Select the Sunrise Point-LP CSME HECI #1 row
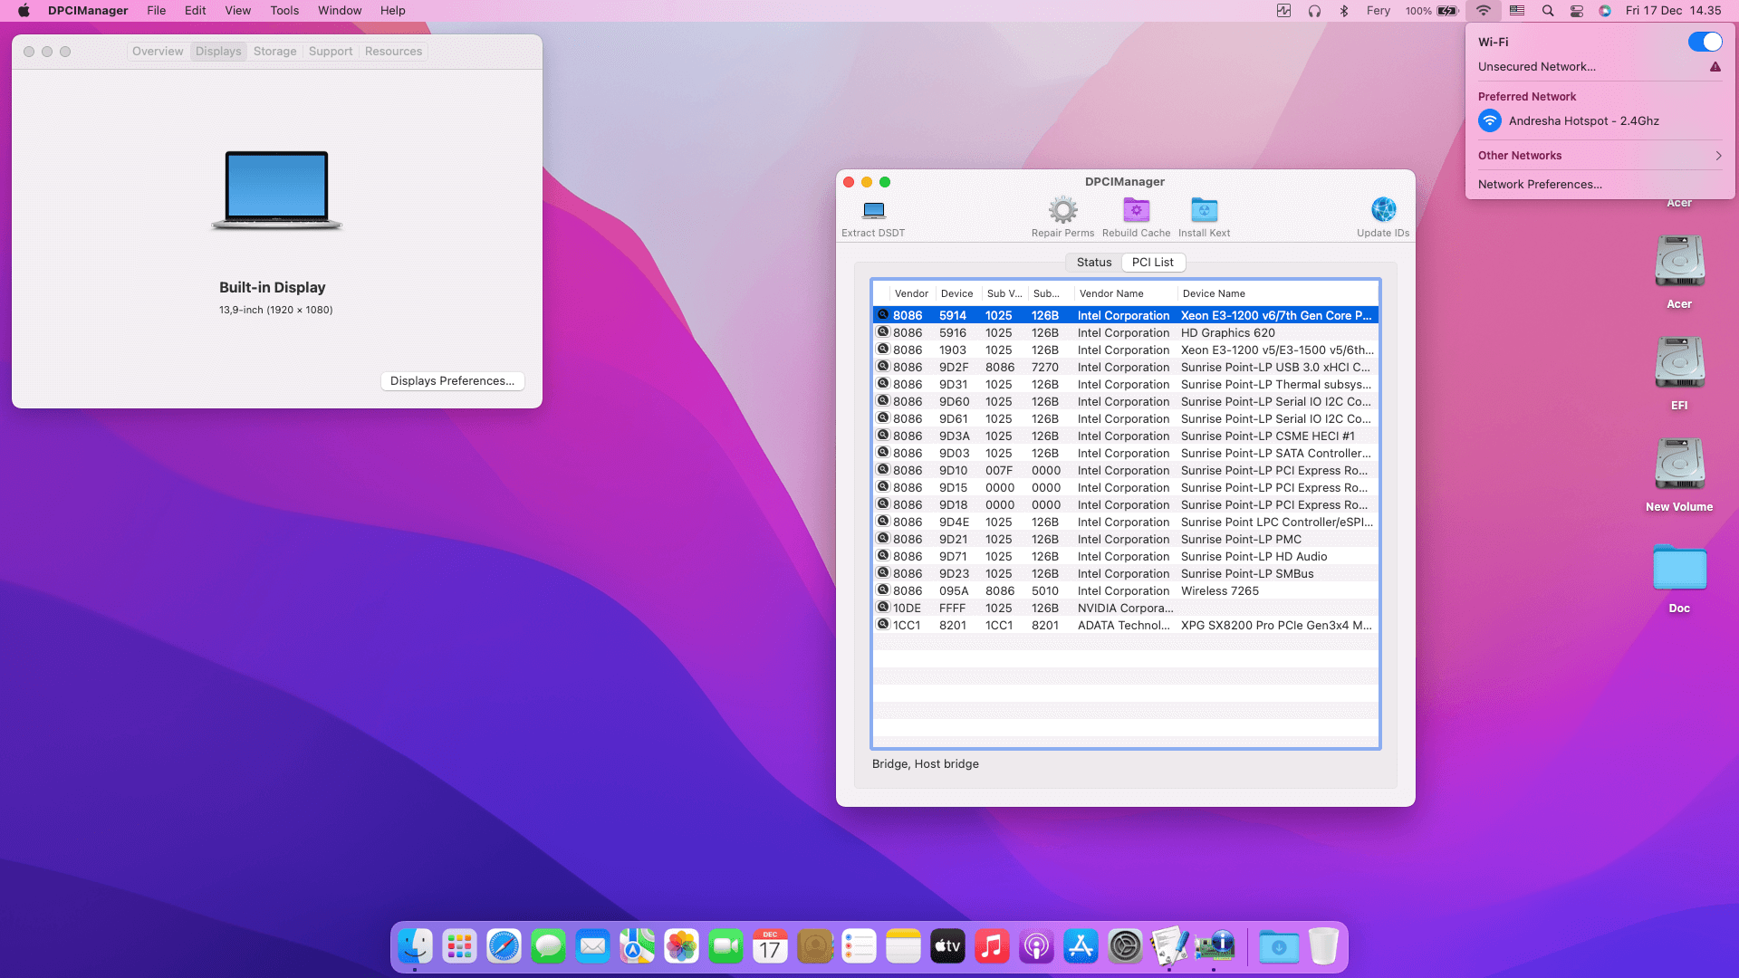 pos(1126,436)
